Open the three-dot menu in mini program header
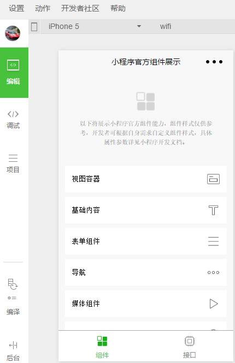The width and height of the screenshot is (235, 363). pos(214,62)
